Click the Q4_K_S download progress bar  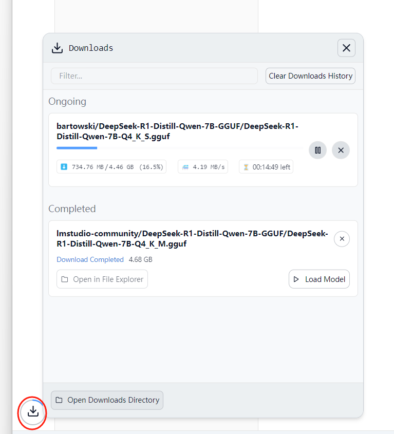(180, 148)
